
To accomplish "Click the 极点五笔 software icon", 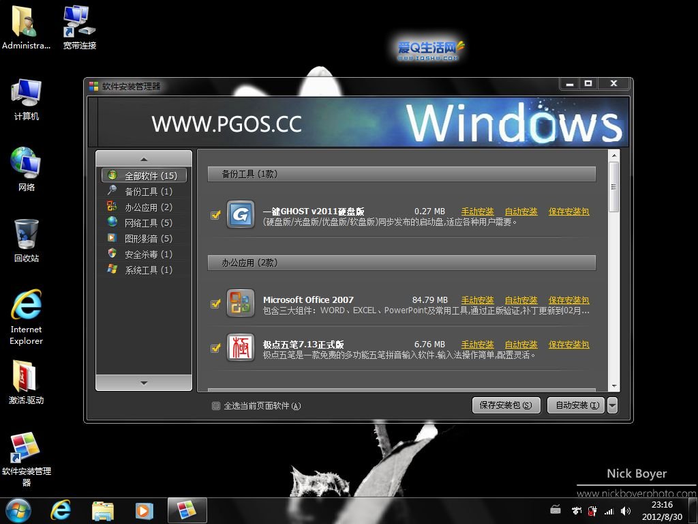I will point(241,347).
